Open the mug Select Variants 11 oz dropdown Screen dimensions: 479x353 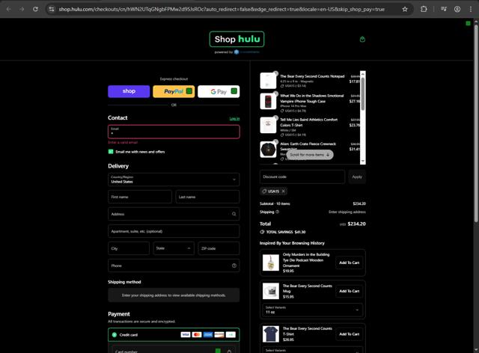coord(313,310)
